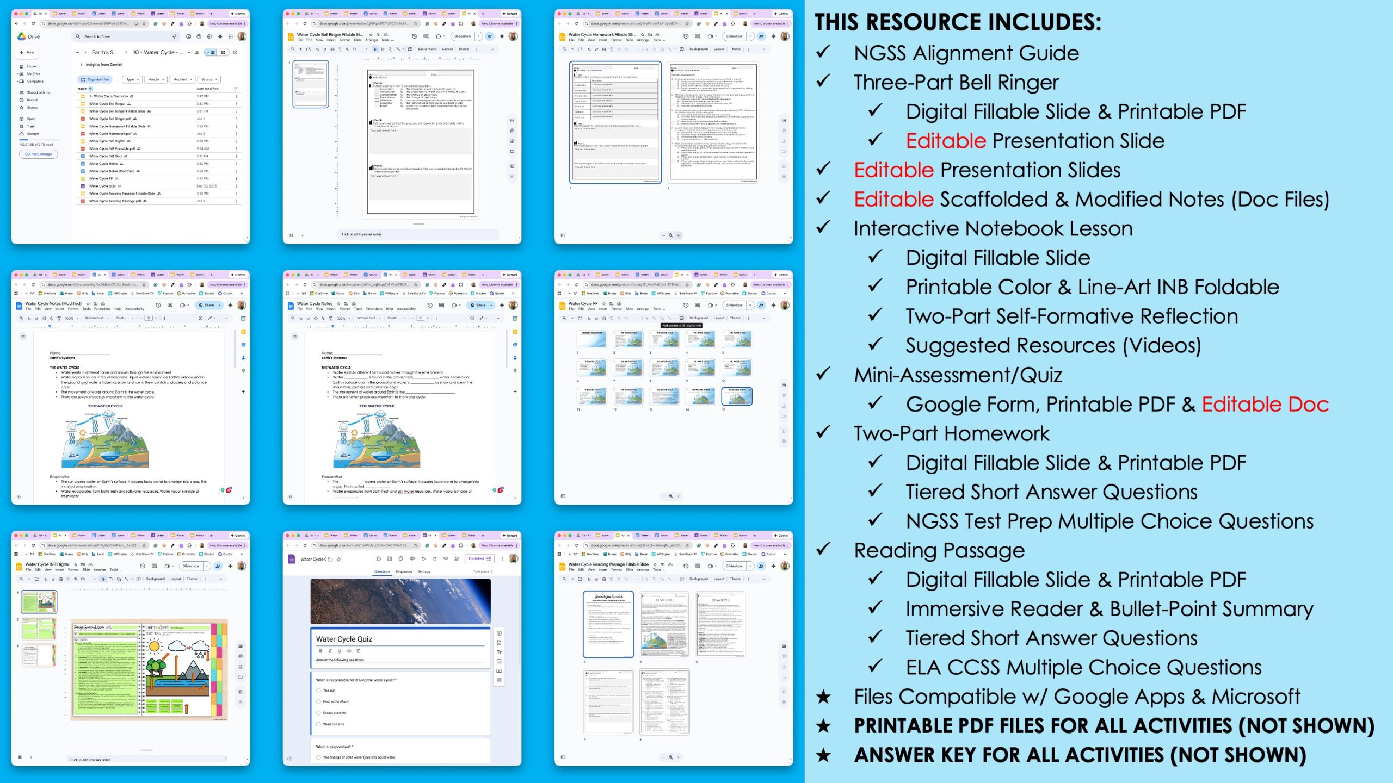
Task: Select 'The sun' radio option
Action: [319, 690]
